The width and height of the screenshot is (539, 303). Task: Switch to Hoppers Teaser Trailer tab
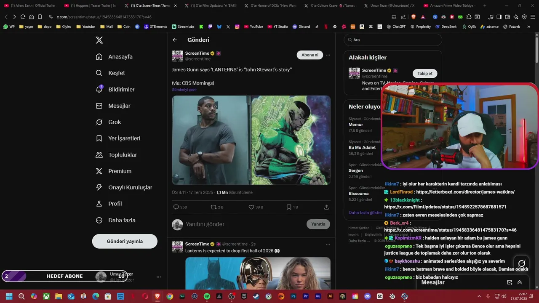click(x=90, y=5)
